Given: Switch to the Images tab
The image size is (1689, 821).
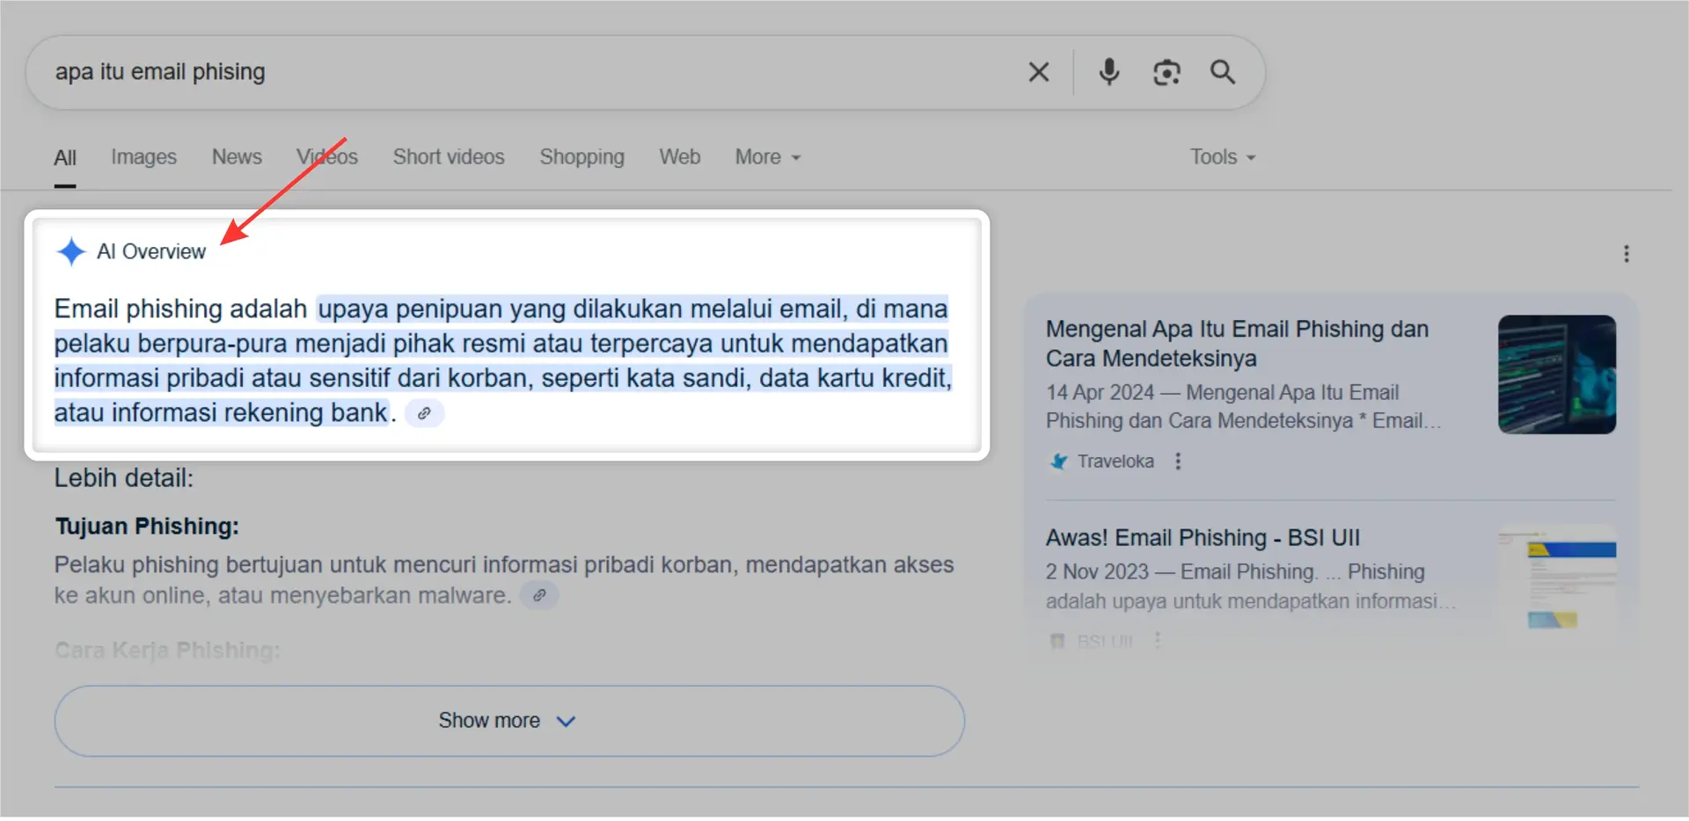Looking at the screenshot, I should coord(143,157).
